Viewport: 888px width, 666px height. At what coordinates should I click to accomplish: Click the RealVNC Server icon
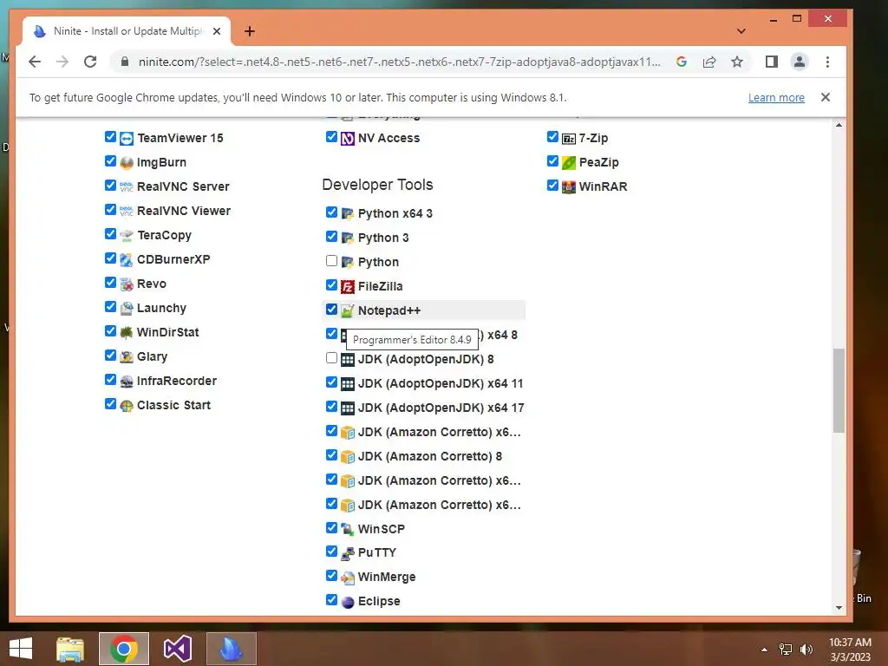[127, 187]
